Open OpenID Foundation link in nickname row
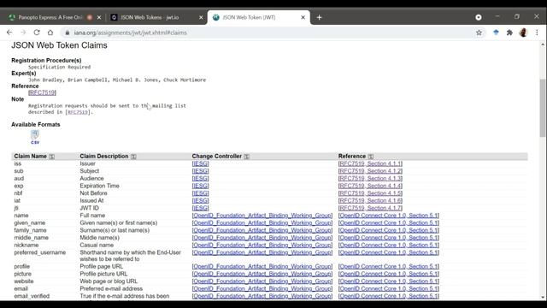This screenshot has width=547, height=308. point(262,245)
